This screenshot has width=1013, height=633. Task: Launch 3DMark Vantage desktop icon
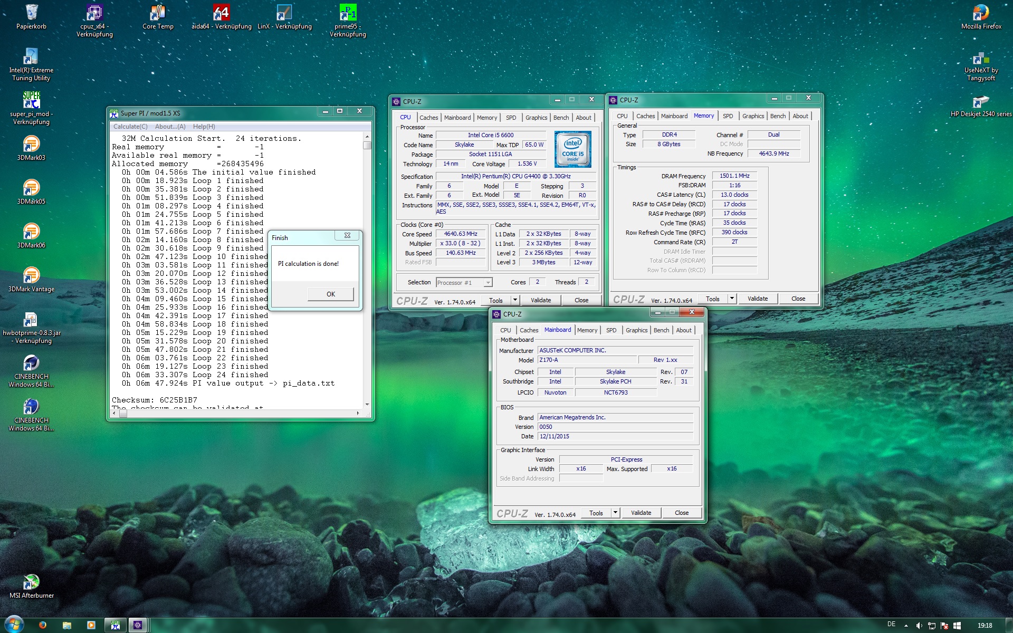(31, 279)
